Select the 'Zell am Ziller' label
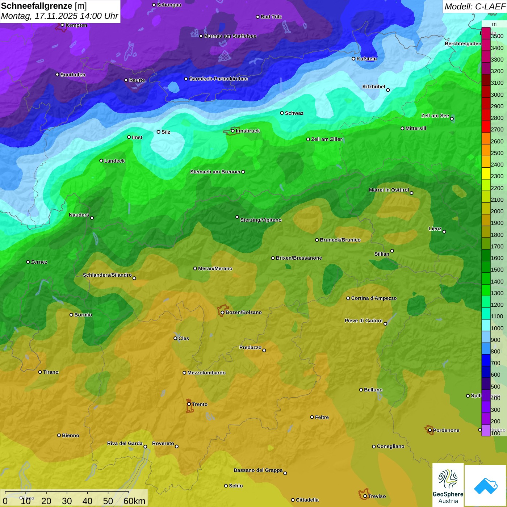Screen dimensions: 507x507 click(x=327, y=139)
